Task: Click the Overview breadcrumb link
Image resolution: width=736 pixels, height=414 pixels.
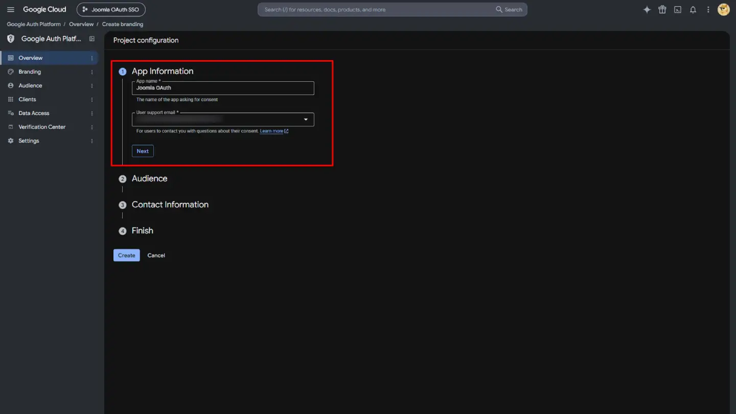Action: (x=81, y=25)
